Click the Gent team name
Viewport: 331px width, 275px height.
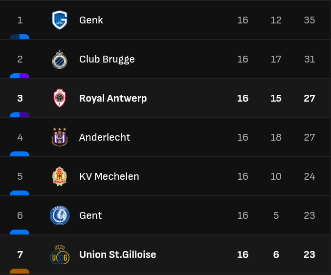tap(90, 215)
